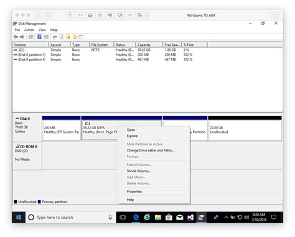Open Mail app from taskbar
This screenshot has width=295, height=237.
click(x=180, y=217)
